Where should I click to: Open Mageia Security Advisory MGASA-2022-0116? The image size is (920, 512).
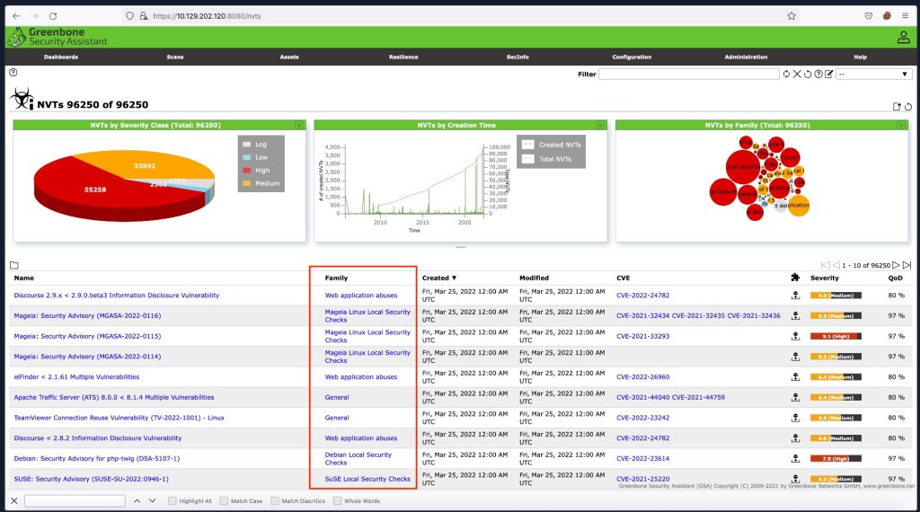point(87,315)
